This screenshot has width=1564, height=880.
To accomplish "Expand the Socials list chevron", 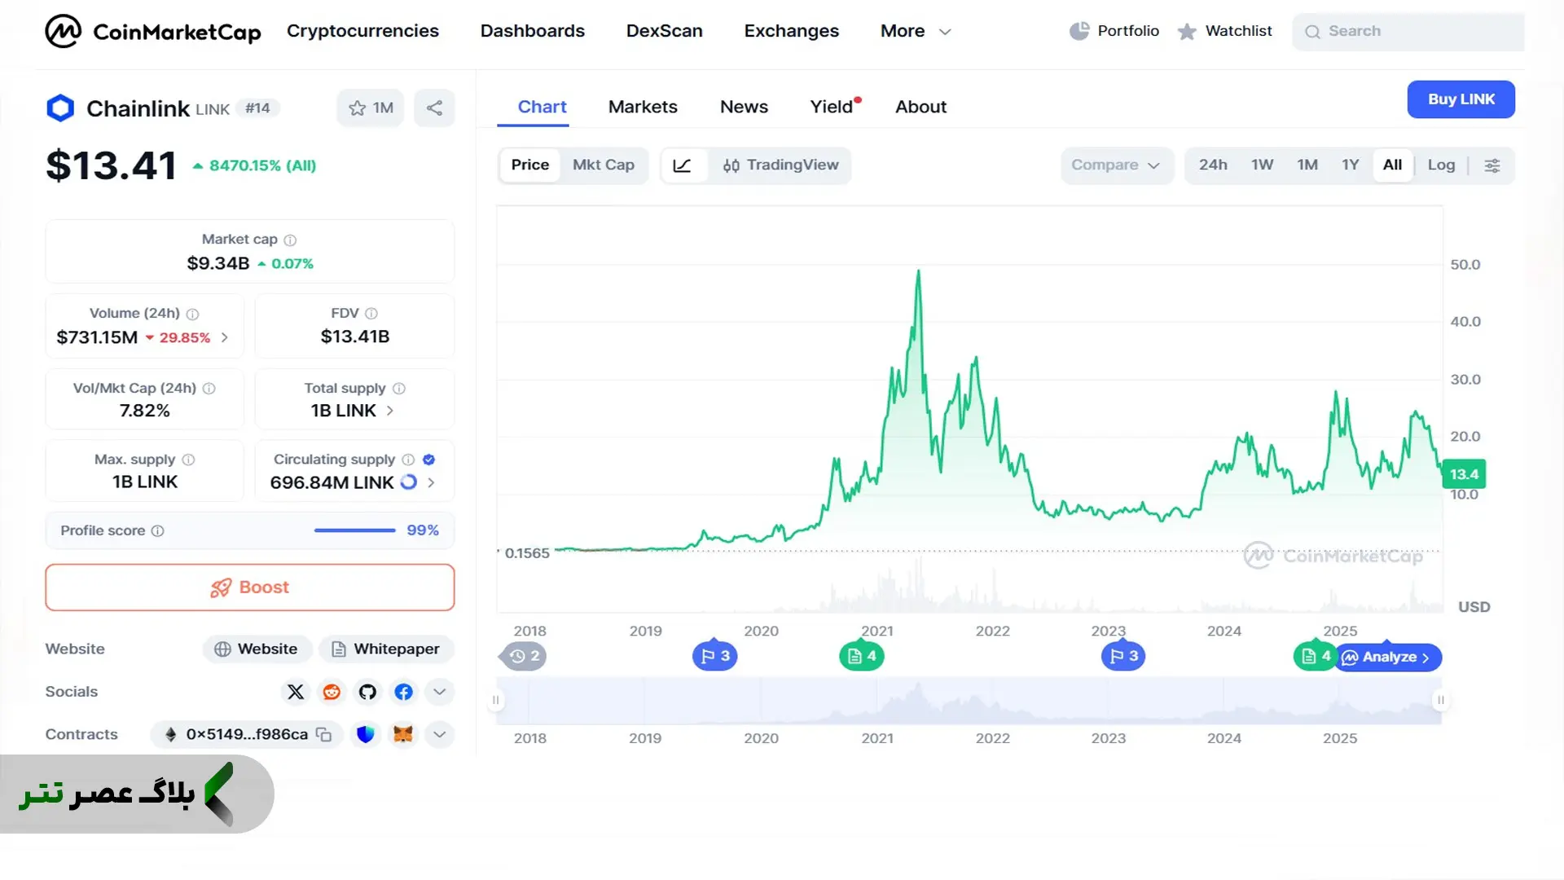I will (439, 692).
